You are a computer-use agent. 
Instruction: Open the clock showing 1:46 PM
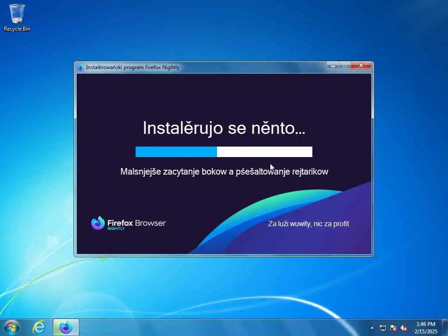[426, 327]
